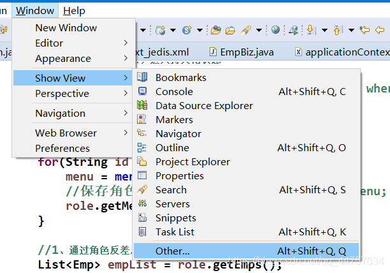The width and height of the screenshot is (390, 273).
Task: Show the Outline view
Action: (x=246, y=148)
